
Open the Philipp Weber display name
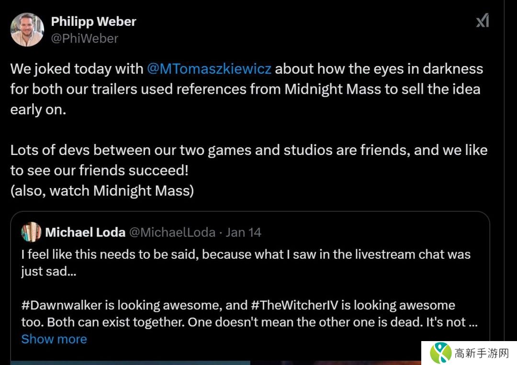(93, 22)
